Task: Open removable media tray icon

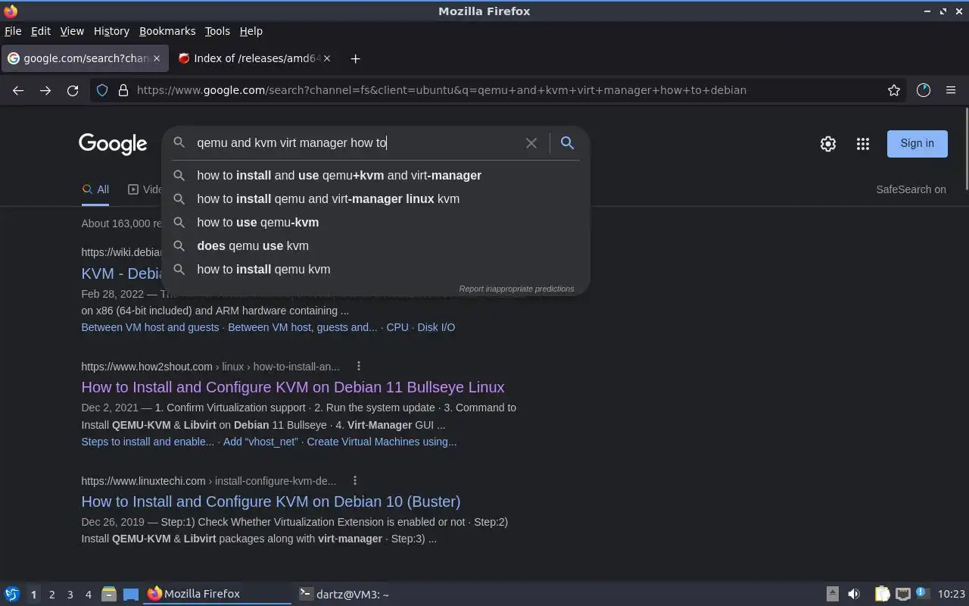Action: tap(832, 594)
